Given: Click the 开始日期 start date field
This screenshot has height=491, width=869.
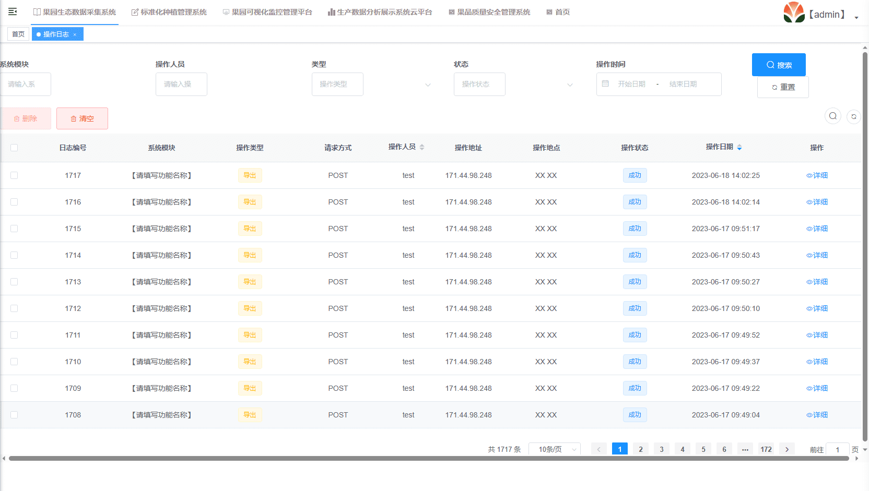Looking at the screenshot, I should (631, 84).
